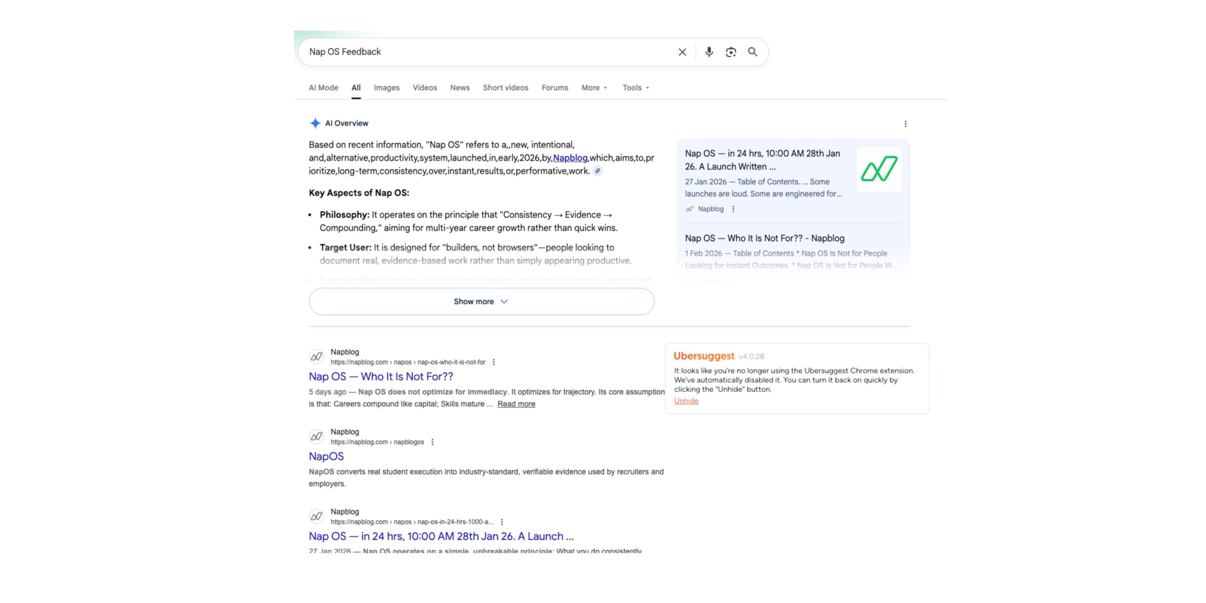Switch to the Images tab
This screenshot has height=603, width=1206.
[386, 88]
